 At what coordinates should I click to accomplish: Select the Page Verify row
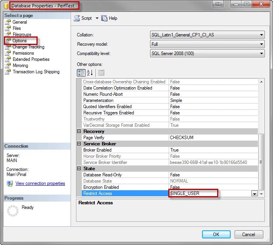point(170,138)
